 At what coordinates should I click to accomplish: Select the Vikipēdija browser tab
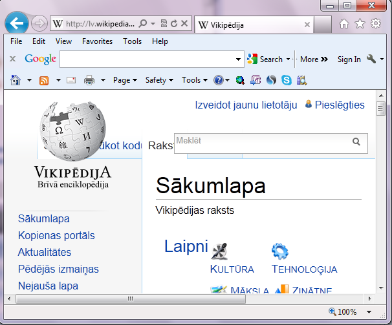[254, 25]
